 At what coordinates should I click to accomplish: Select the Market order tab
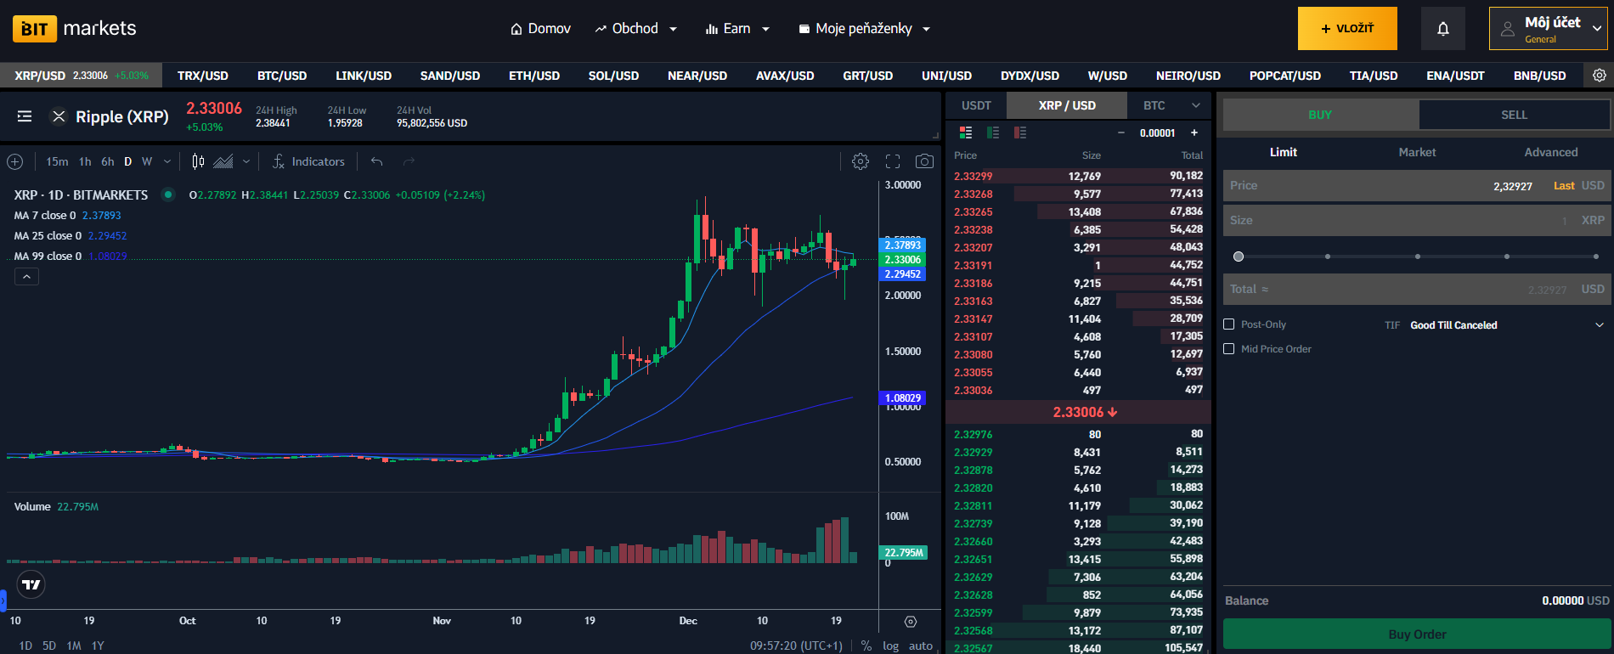[1417, 152]
